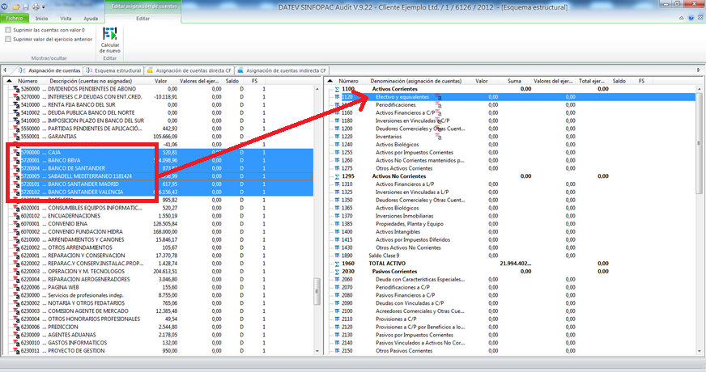
Task: Click account icon of 6020001 CONSUMIBLES row
Action: pos(16,209)
